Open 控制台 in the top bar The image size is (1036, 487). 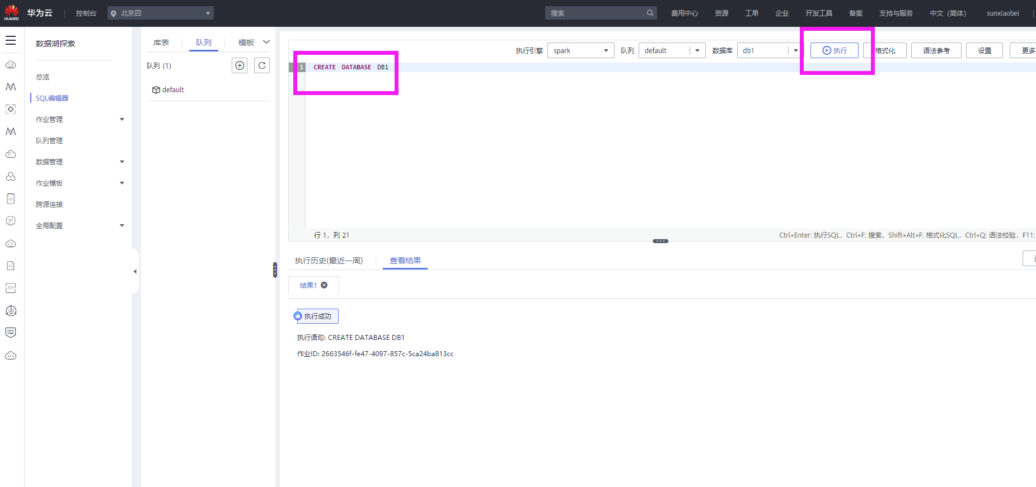(x=86, y=13)
